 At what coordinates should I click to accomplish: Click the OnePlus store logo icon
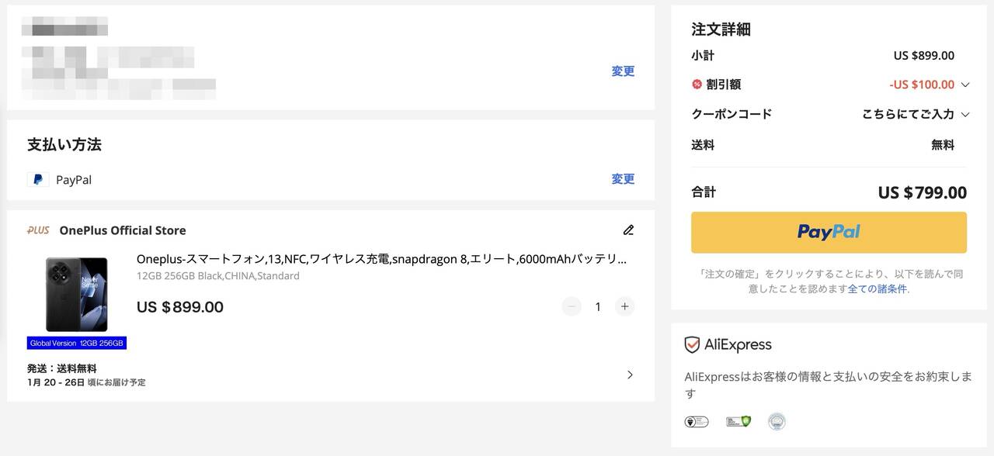pyautogui.click(x=38, y=230)
